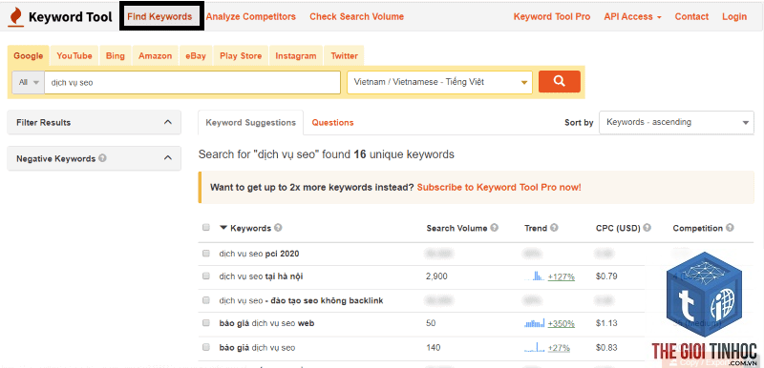The image size is (764, 368).
Task: Open Keyword Tool Pro link
Action: [552, 16]
